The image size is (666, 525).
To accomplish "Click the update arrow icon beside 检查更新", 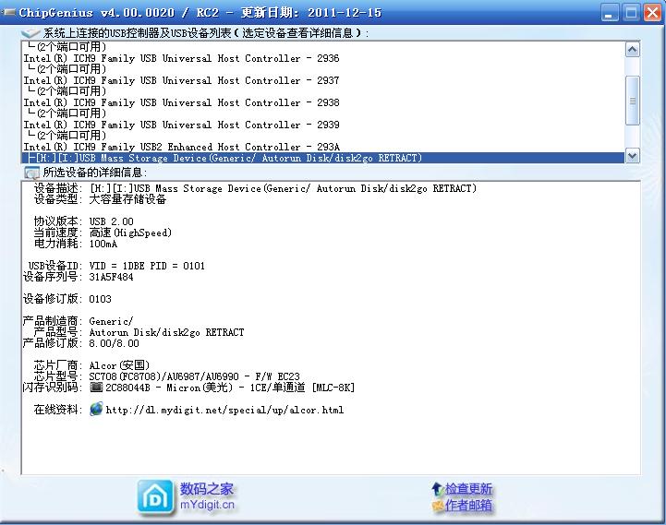I will click(x=437, y=489).
